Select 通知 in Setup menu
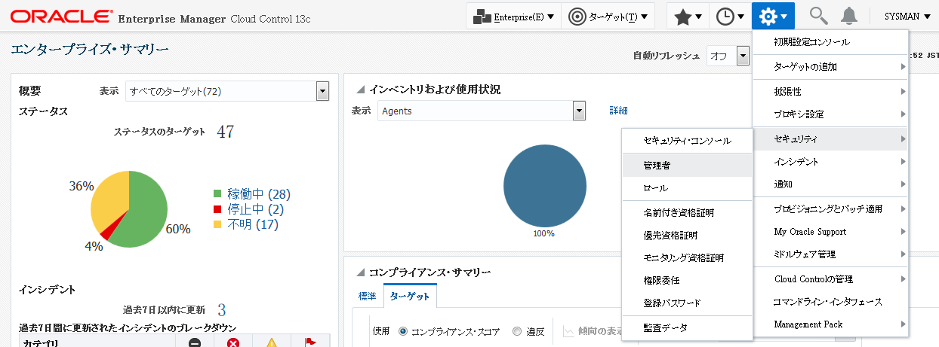This screenshot has width=939, height=347. (830, 184)
